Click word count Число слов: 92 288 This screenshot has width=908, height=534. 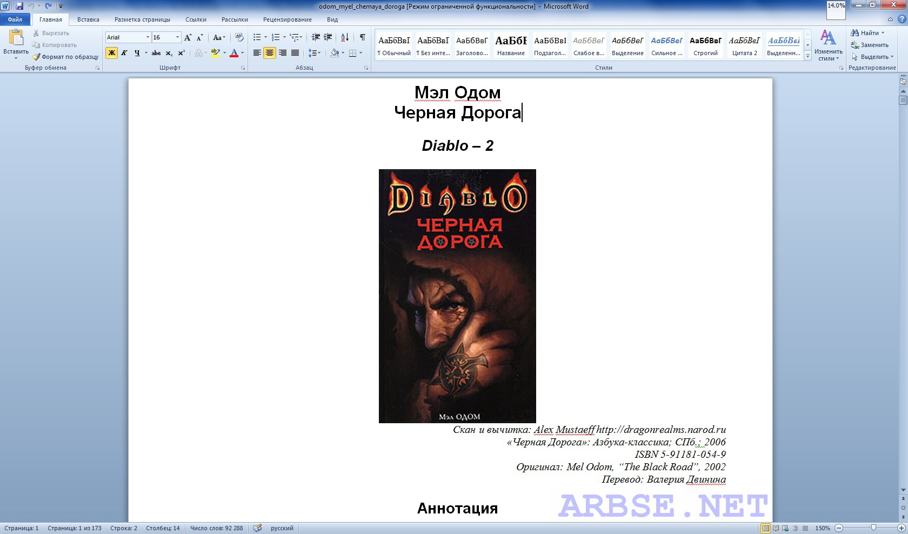point(216,528)
